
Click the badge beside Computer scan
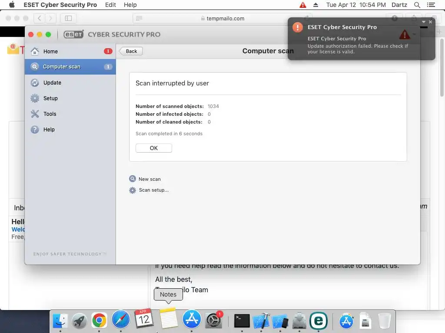(108, 67)
